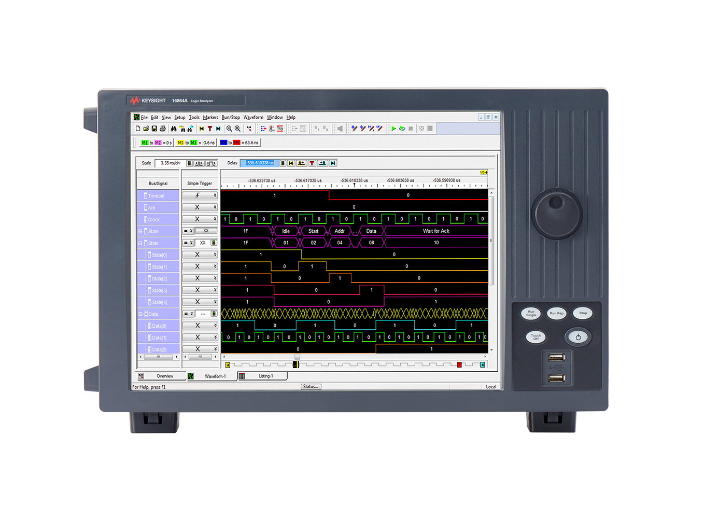
Task: Collapse the State bus tree
Action: pyautogui.click(x=140, y=243)
